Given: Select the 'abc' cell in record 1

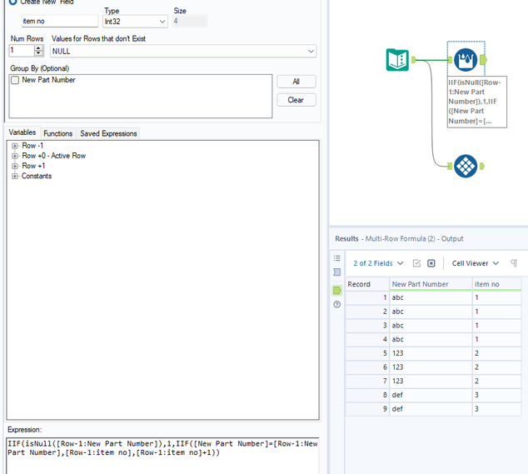Looking at the screenshot, I should [431, 297].
